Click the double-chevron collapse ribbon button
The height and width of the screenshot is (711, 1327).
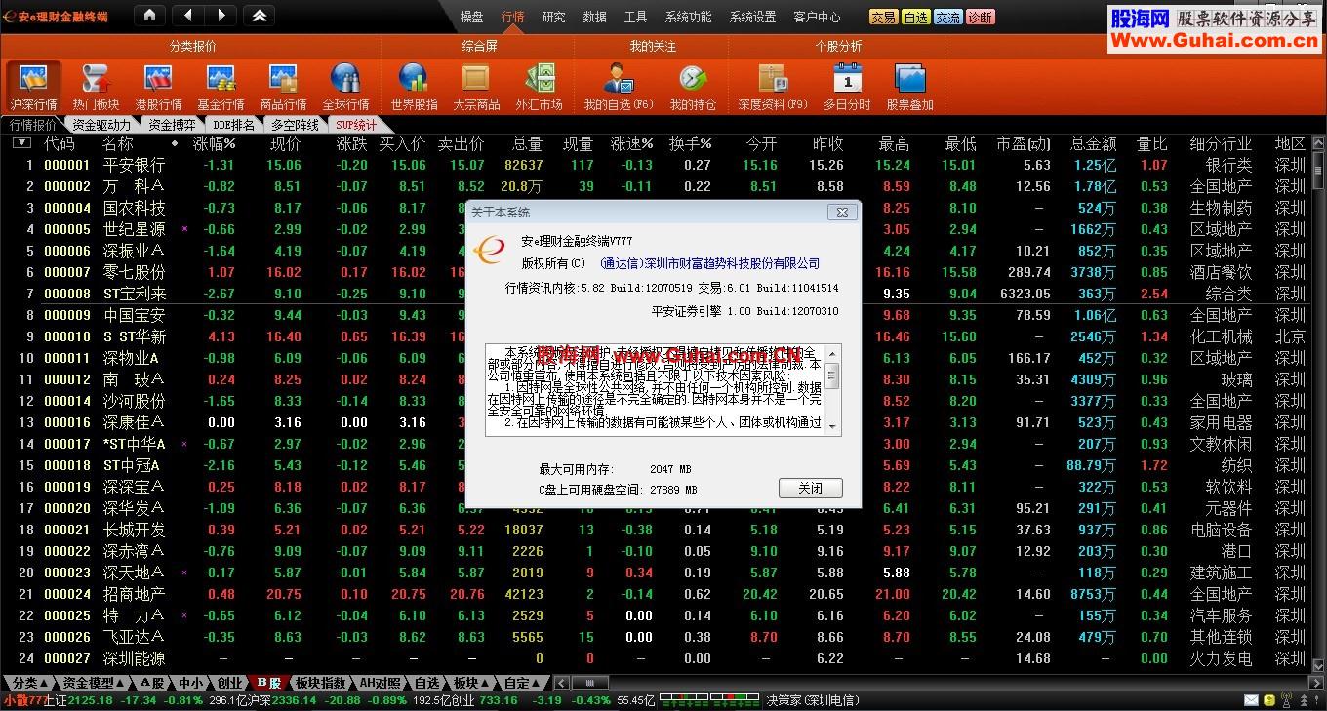[259, 16]
